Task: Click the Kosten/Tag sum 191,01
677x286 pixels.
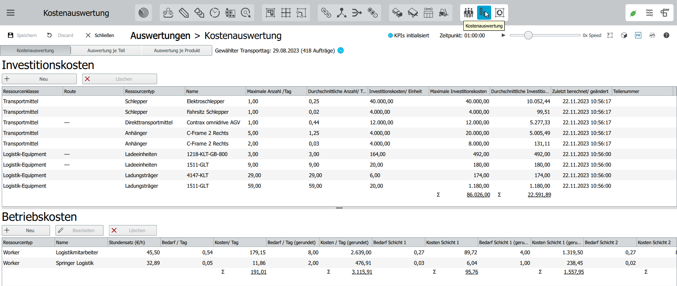Action: 258,272
